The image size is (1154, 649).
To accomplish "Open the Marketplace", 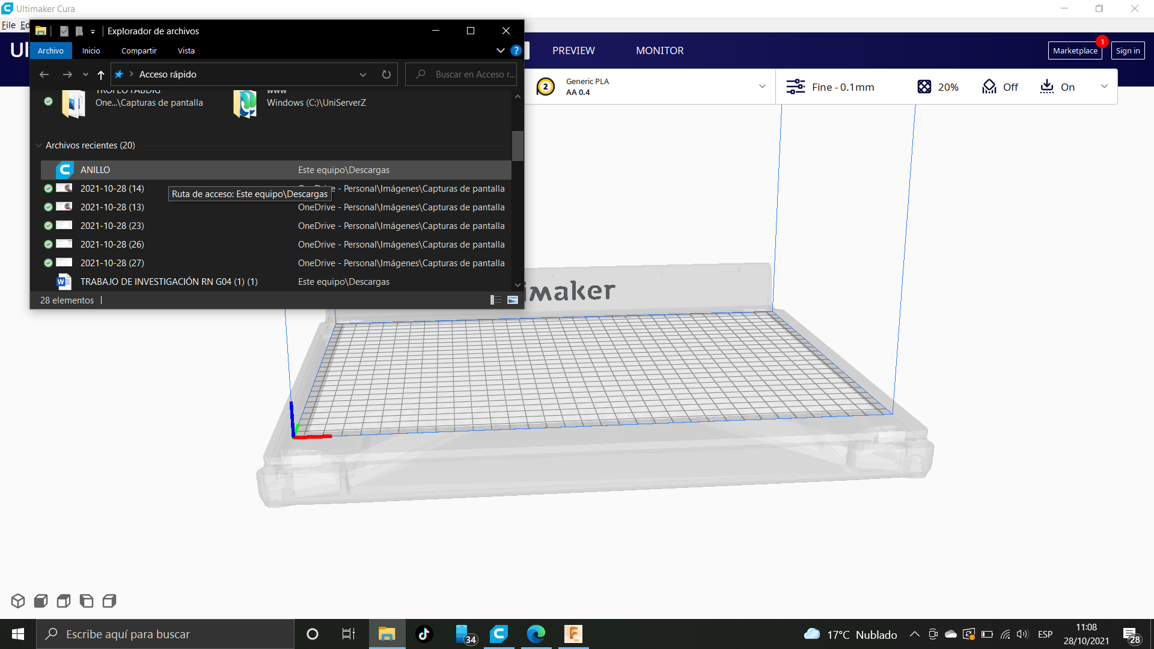I will [1075, 50].
